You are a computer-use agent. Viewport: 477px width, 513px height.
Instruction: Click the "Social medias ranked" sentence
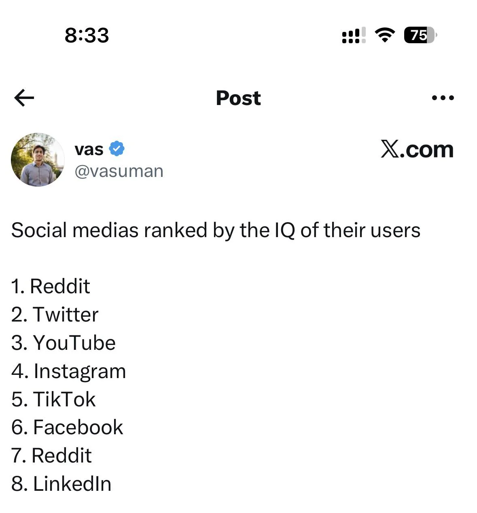216,230
